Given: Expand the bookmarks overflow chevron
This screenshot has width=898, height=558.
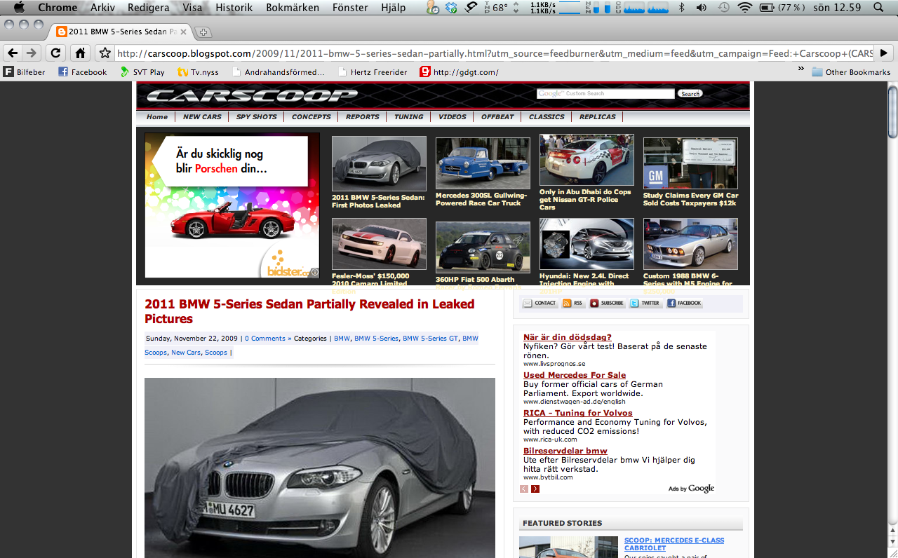Looking at the screenshot, I should coord(800,69).
